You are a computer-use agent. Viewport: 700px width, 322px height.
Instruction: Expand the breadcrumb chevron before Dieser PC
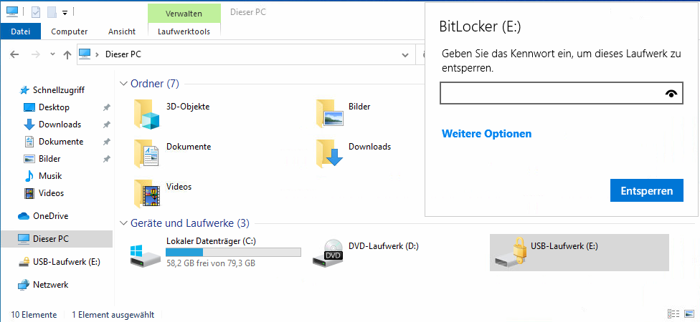coord(98,55)
